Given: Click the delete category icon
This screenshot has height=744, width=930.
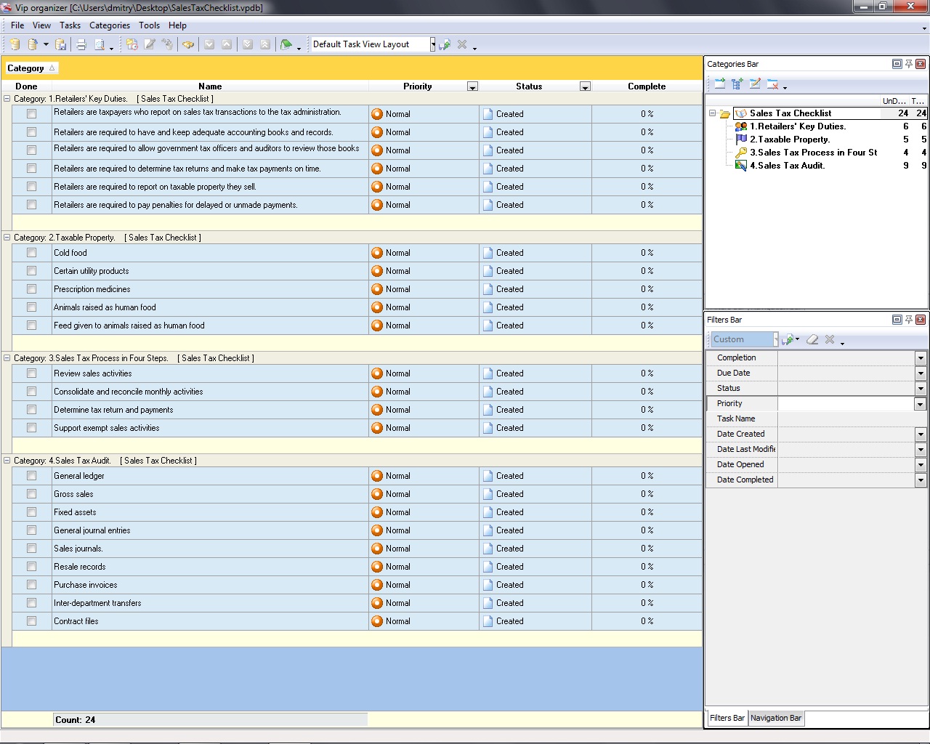Looking at the screenshot, I should [x=772, y=84].
